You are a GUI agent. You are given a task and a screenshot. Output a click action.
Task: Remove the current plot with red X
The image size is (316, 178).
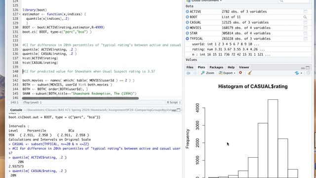tap(240, 73)
